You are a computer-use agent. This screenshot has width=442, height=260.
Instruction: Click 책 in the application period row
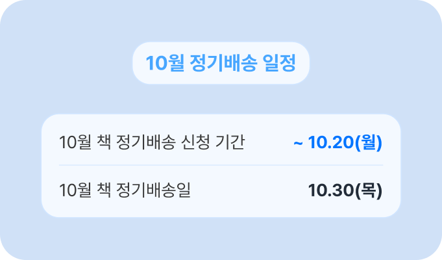[x=104, y=142]
